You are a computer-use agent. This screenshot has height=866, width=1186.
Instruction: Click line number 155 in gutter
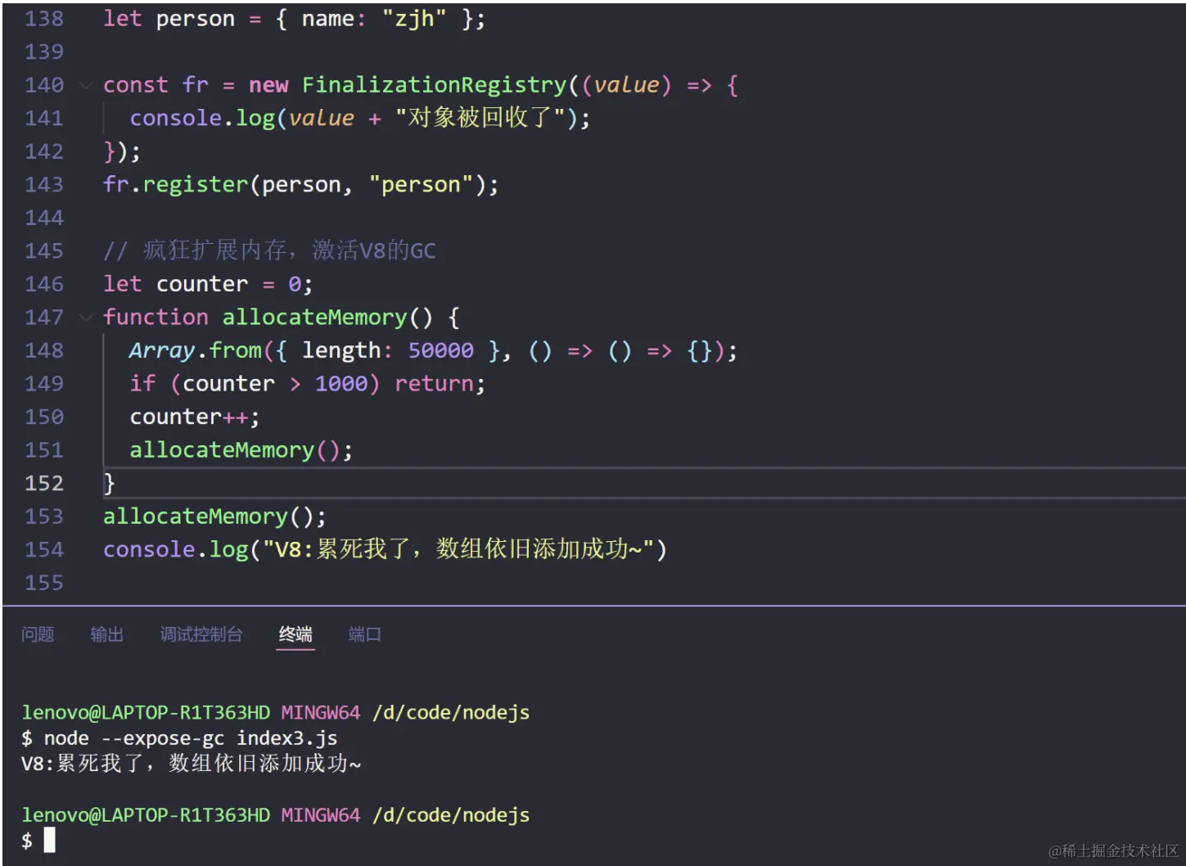tap(44, 583)
